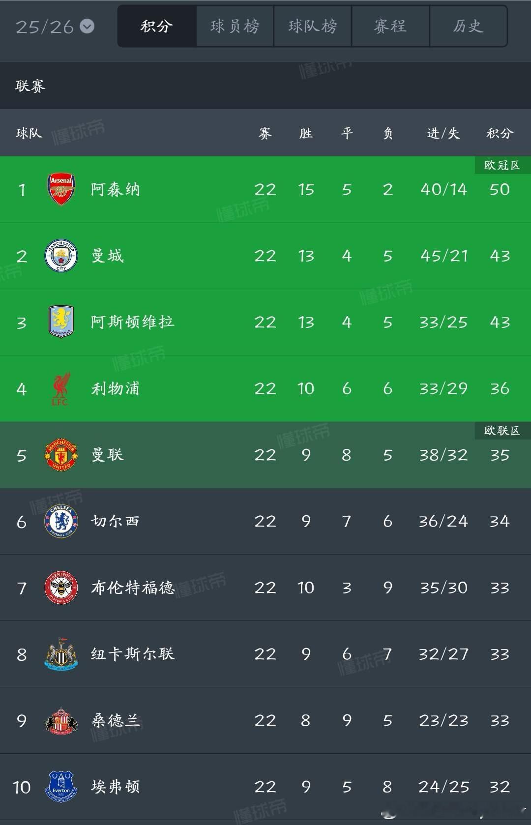Open the 历史 tab
This screenshot has height=825, width=531.
point(468,27)
